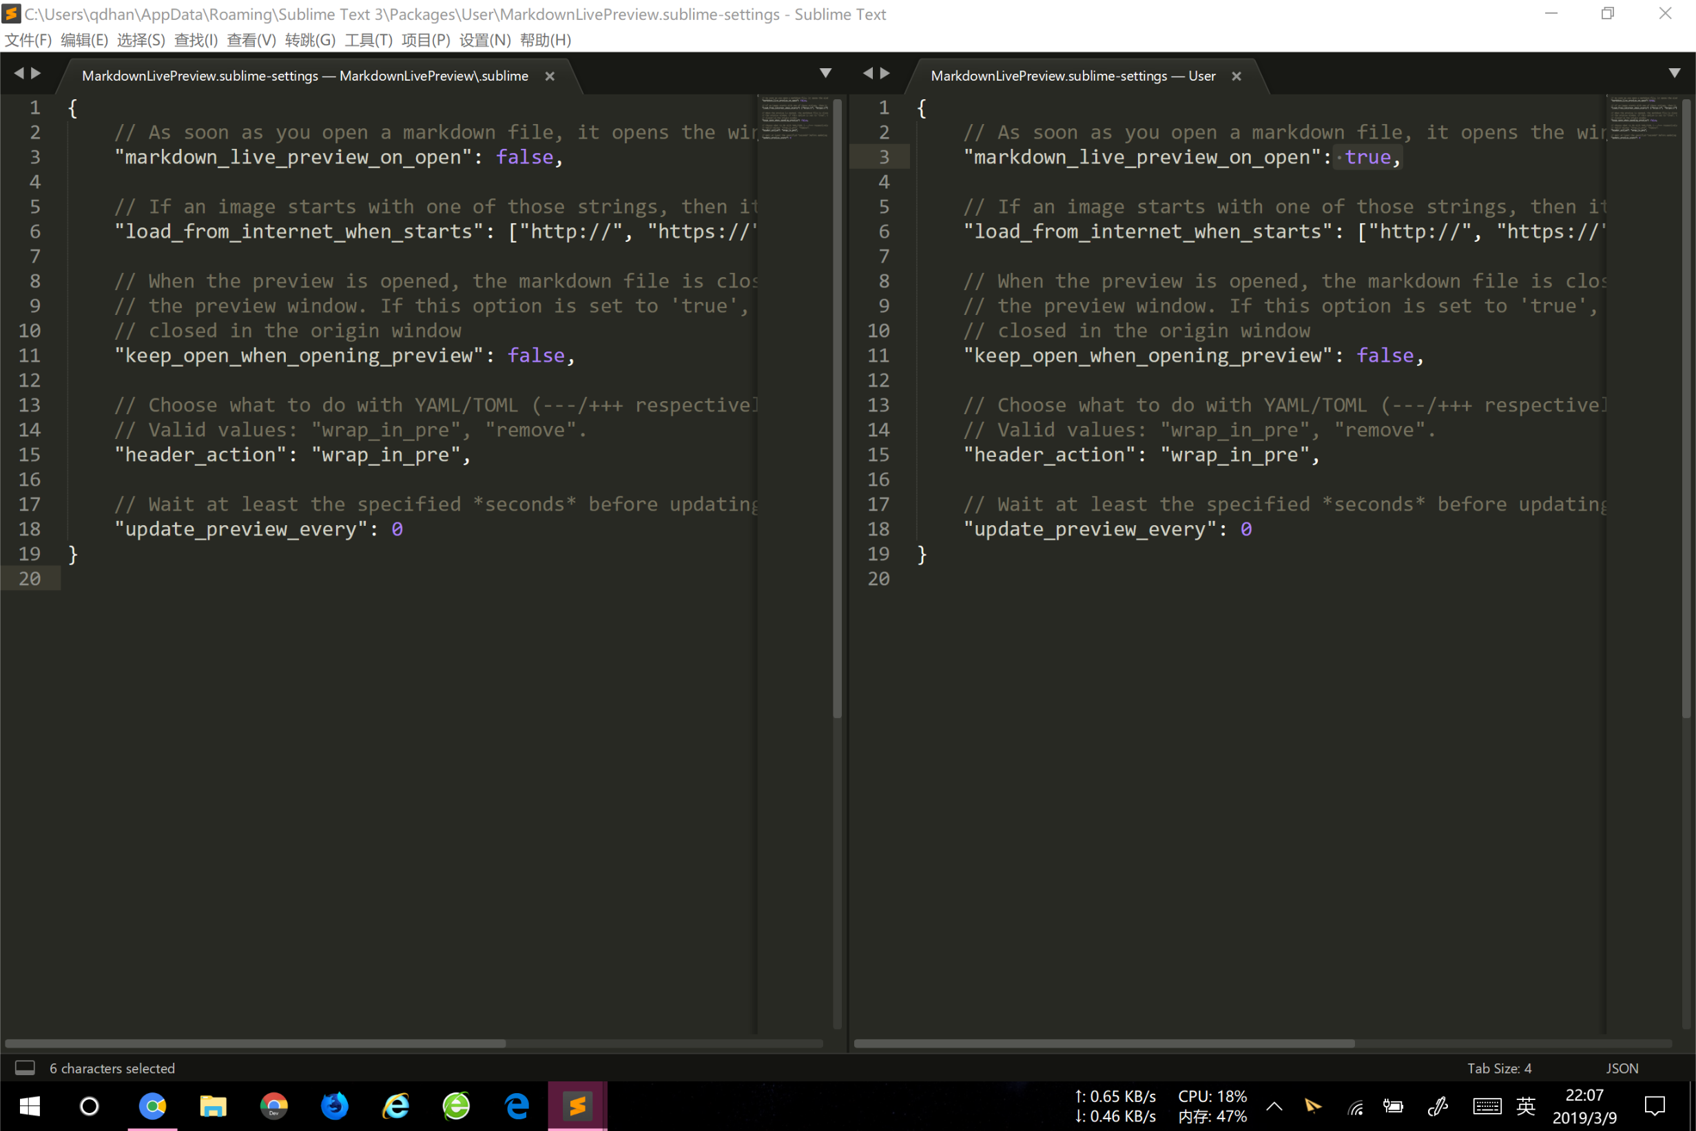1696x1131 pixels.
Task: Open the 项目(P) menu
Action: point(426,41)
